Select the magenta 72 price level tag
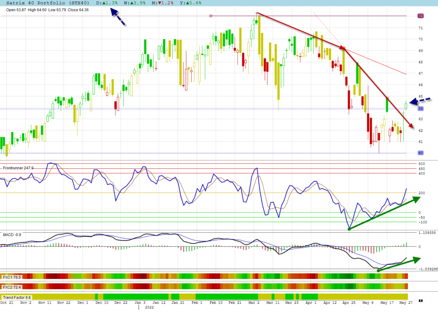Viewport: 438px width, 315px height. 421,16
